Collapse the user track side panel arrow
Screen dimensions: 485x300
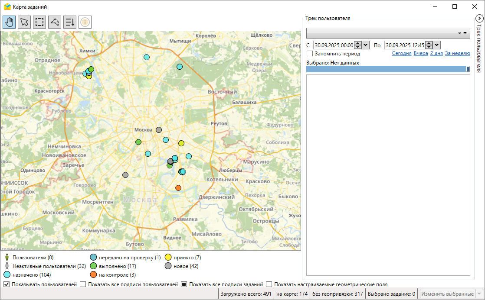(479, 18)
